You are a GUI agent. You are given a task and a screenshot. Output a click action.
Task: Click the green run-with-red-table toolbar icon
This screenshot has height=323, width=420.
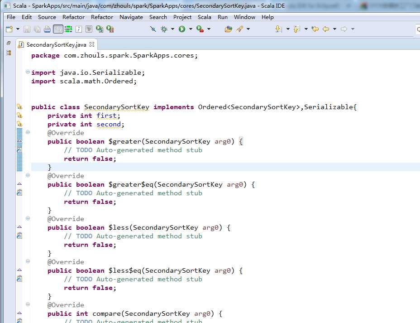click(110, 29)
